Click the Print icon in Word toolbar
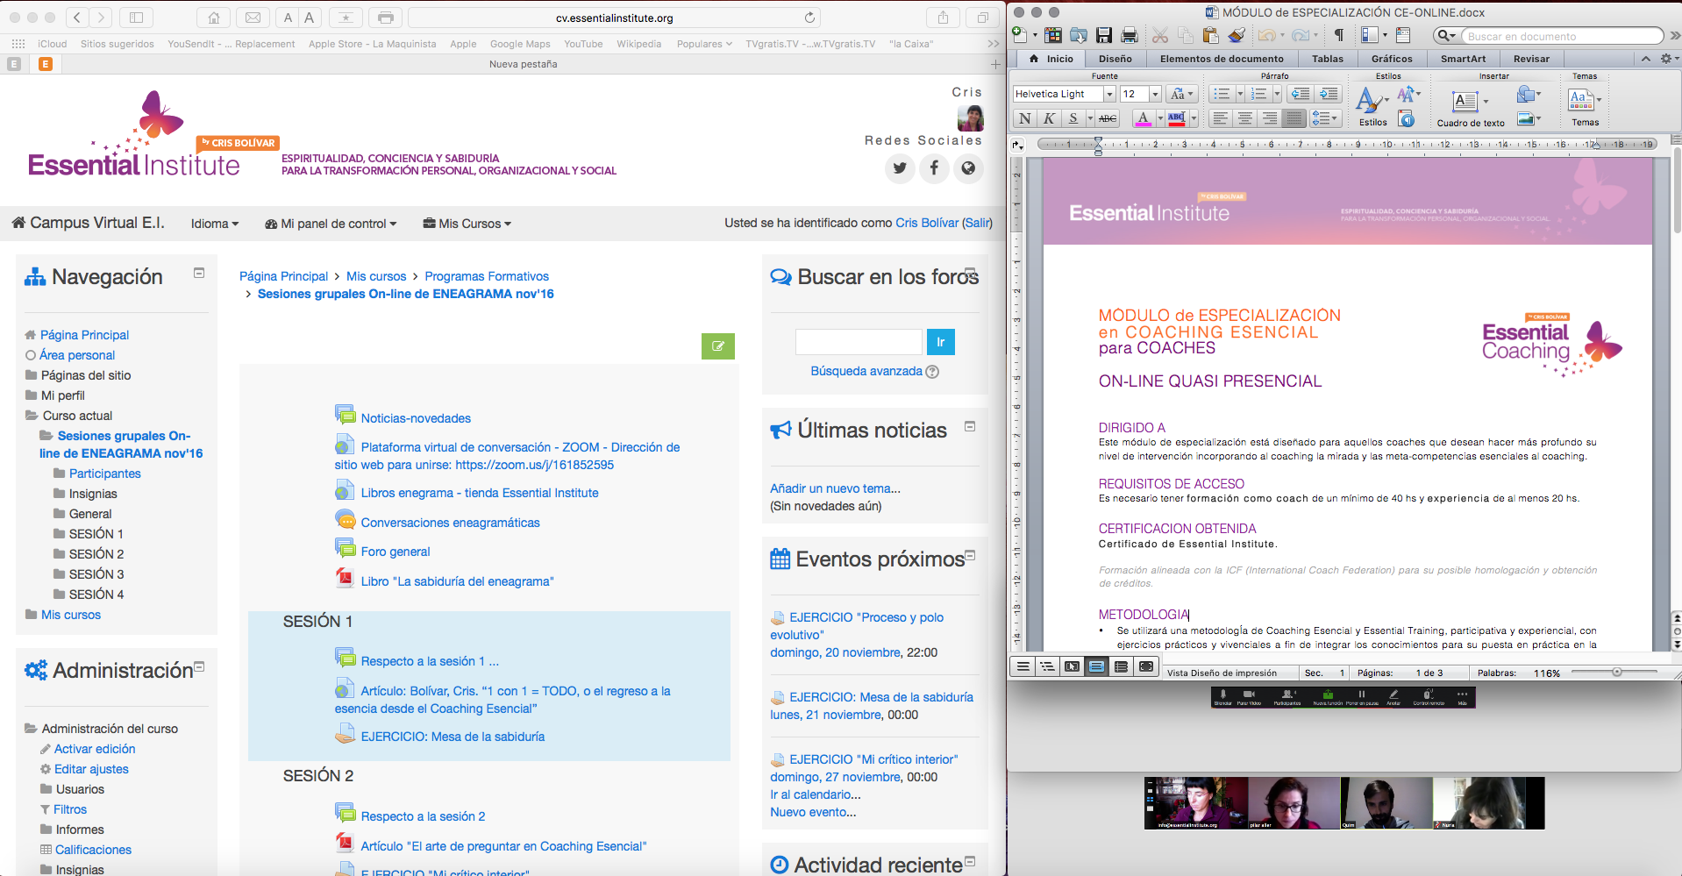The width and height of the screenshot is (1682, 876). [1130, 35]
